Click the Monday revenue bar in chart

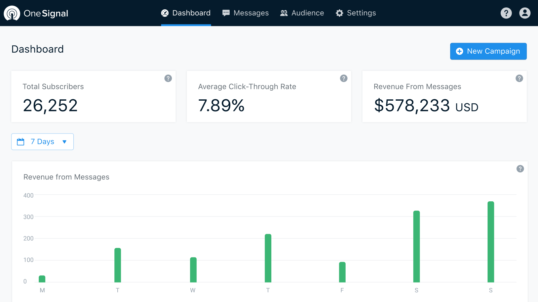click(42, 279)
